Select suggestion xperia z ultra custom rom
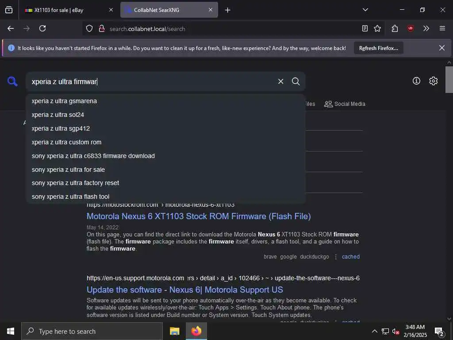The width and height of the screenshot is (453, 340). coord(165,142)
